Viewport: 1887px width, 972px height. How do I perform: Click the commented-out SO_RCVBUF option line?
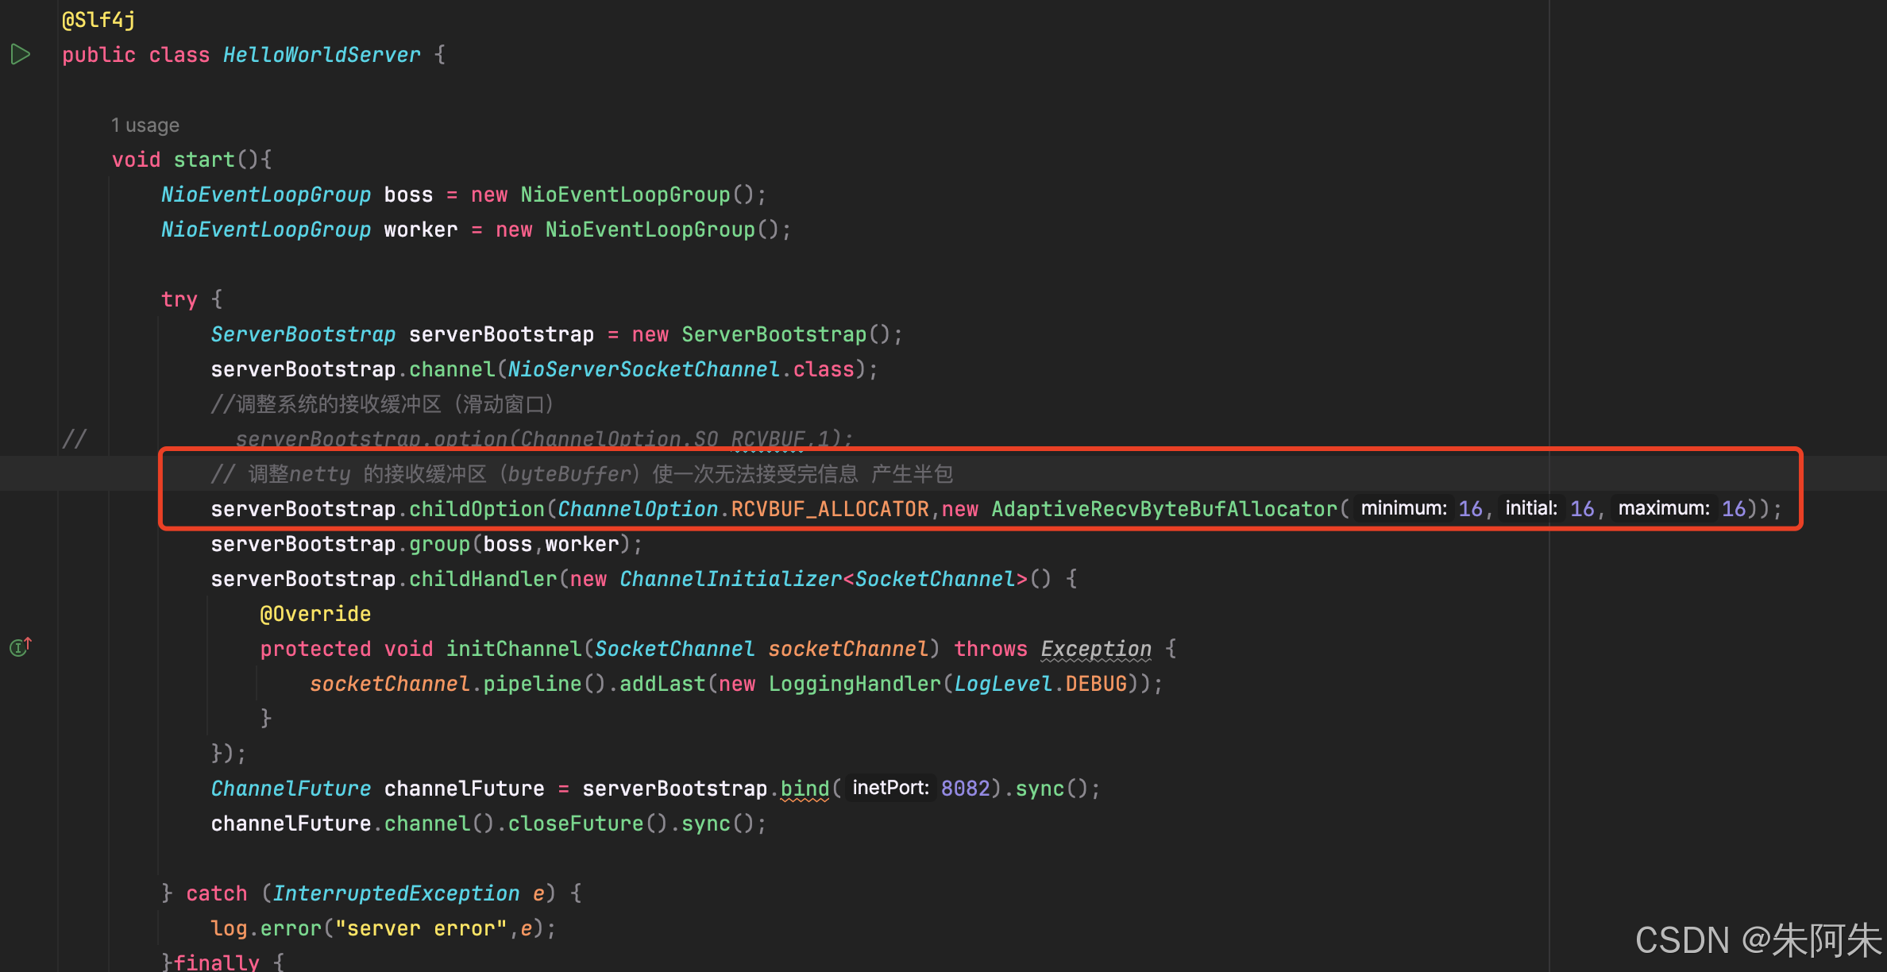click(x=544, y=439)
